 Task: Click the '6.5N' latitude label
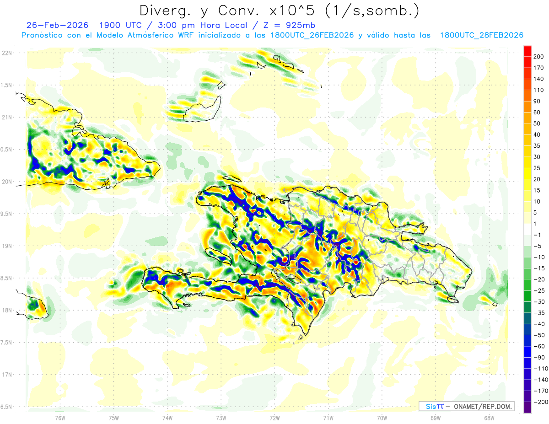(x=7, y=407)
